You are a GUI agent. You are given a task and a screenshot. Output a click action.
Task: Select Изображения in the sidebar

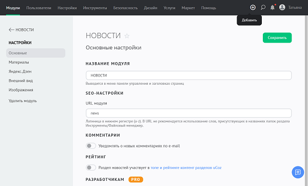(x=21, y=90)
